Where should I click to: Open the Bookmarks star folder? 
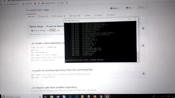(27, 4)
